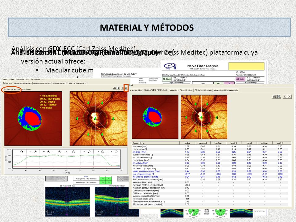
Task: Click 'temporal' column header in table
Action: pyautogui.click(x=203, y=143)
